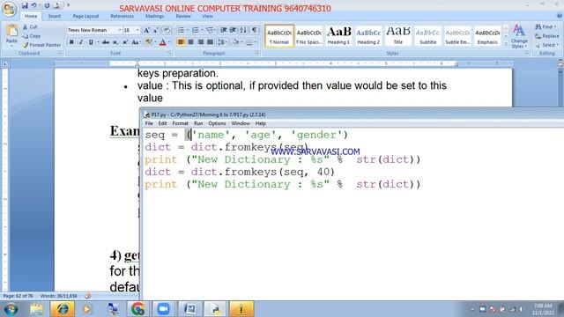Toggle subscript formatting
This screenshot has height=317, width=564.
[x=115, y=42]
